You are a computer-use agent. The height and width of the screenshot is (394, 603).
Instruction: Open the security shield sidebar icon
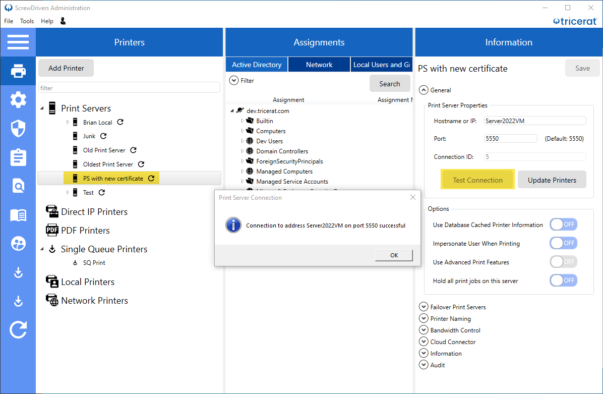(x=18, y=129)
